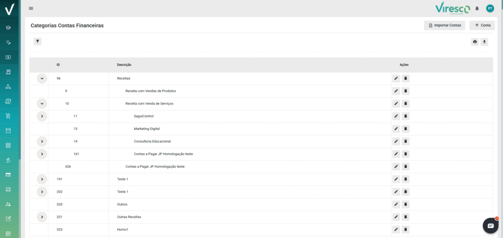
Task: Collapse the Receitas tree row
Action: [42, 78]
